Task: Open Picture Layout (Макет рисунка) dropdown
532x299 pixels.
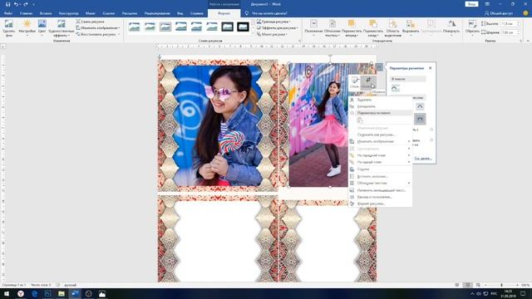Action: (x=272, y=34)
